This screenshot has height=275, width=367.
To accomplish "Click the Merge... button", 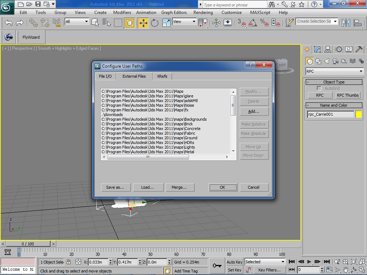I will pos(179,187).
